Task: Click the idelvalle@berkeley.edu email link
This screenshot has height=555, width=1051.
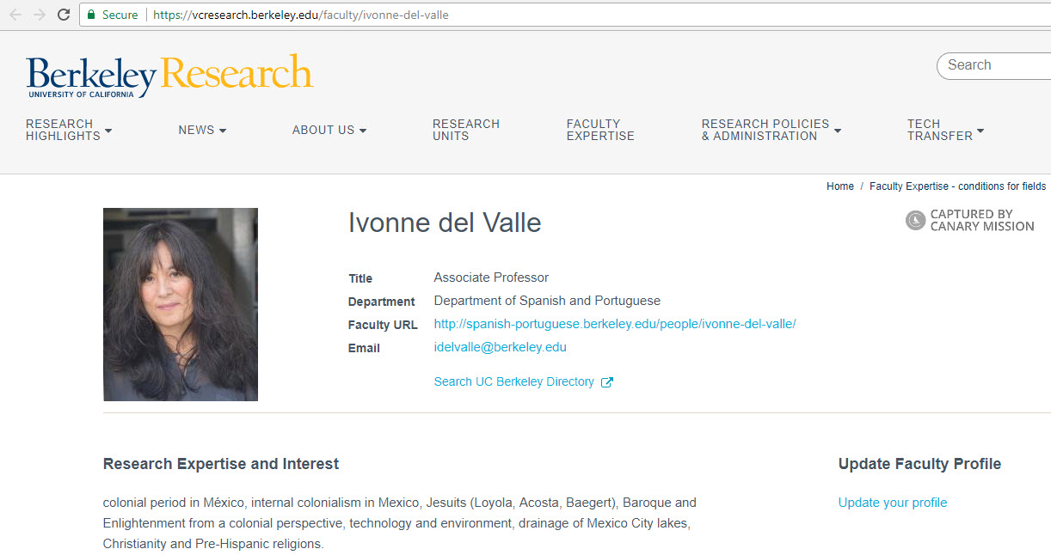Action: coord(500,347)
